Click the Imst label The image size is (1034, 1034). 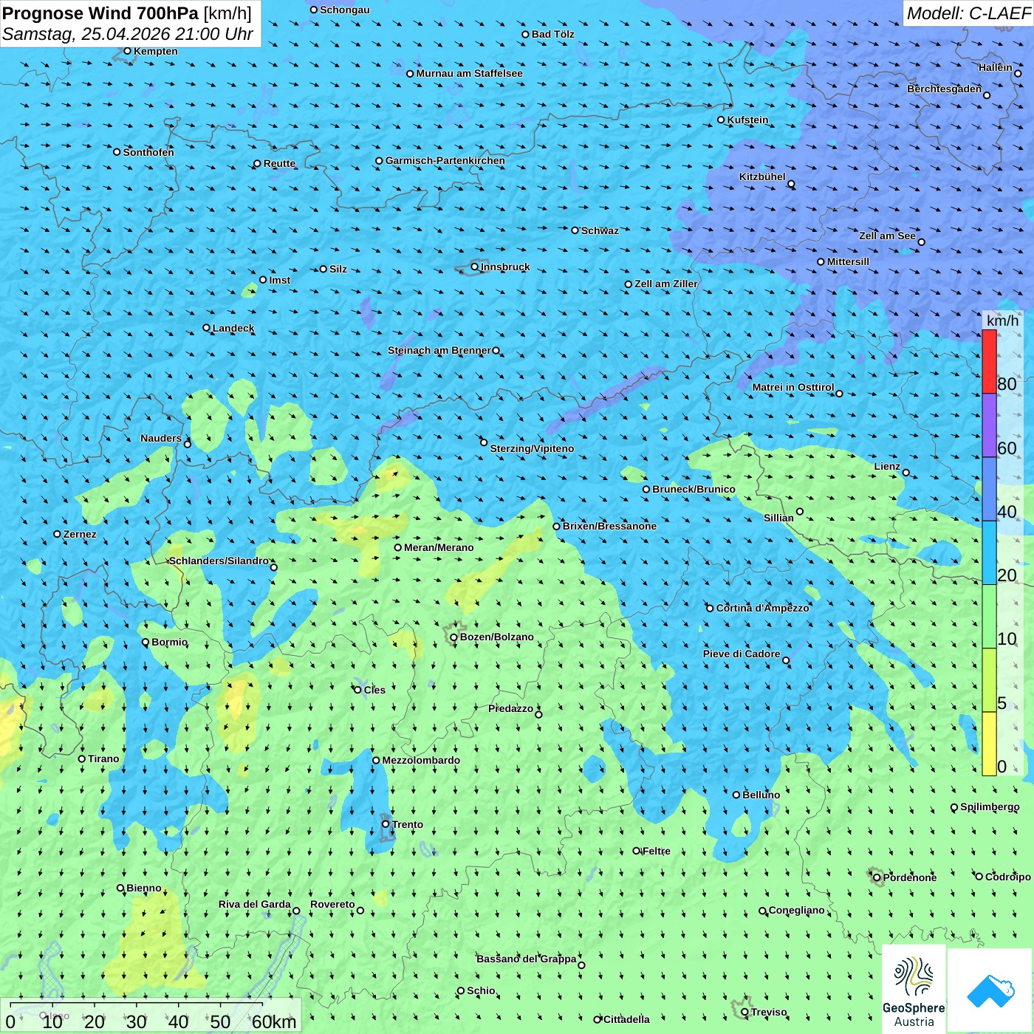[x=280, y=280]
